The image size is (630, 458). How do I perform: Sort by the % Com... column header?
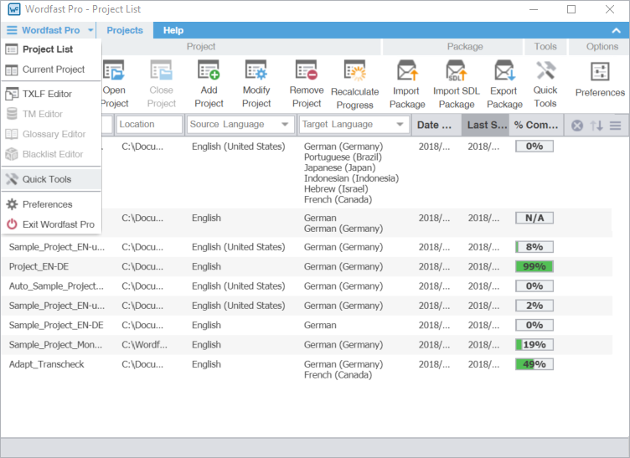pos(536,125)
